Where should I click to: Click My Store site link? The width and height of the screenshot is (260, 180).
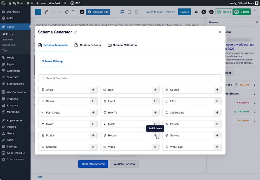click(x=16, y=3)
